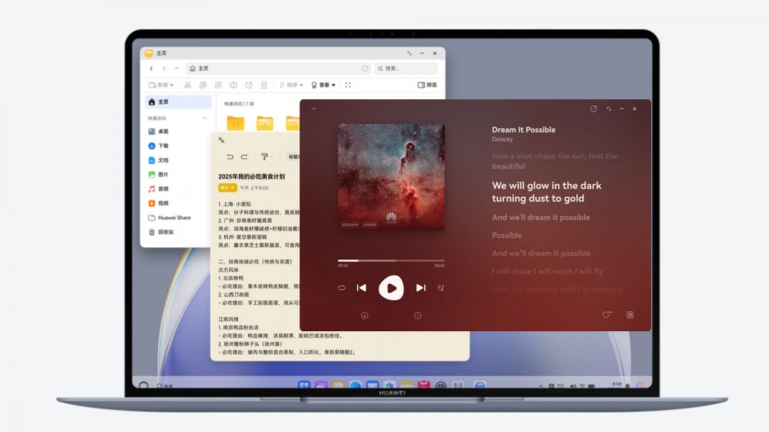The width and height of the screenshot is (769, 432).
Task: Open 回收站 recycle bin in sidebar
Action: (161, 232)
